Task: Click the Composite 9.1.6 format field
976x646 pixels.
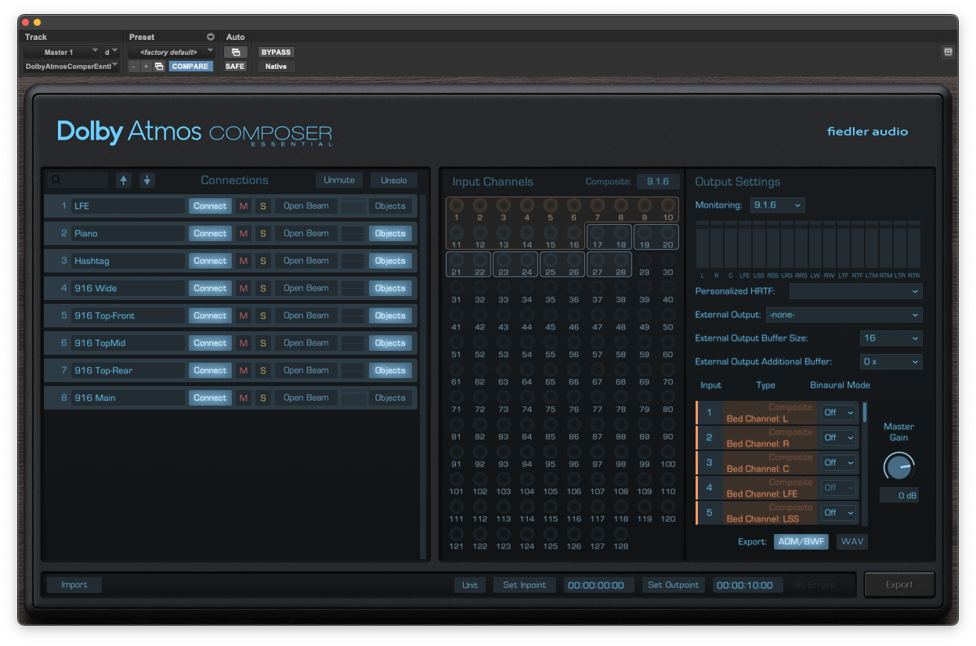Action: (x=658, y=182)
